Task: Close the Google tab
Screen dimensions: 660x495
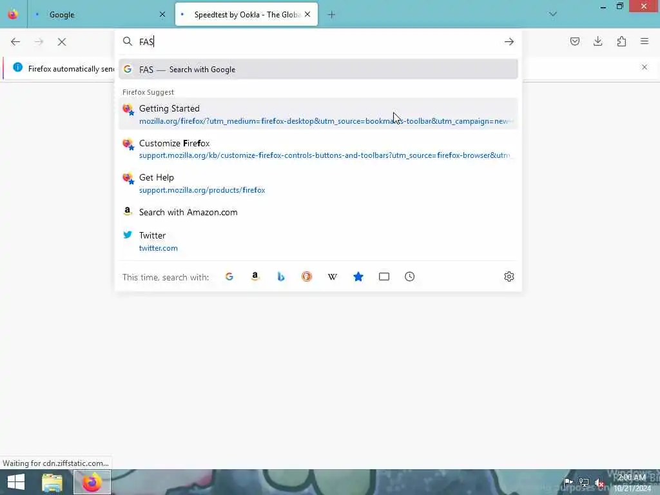Action: pos(162,15)
